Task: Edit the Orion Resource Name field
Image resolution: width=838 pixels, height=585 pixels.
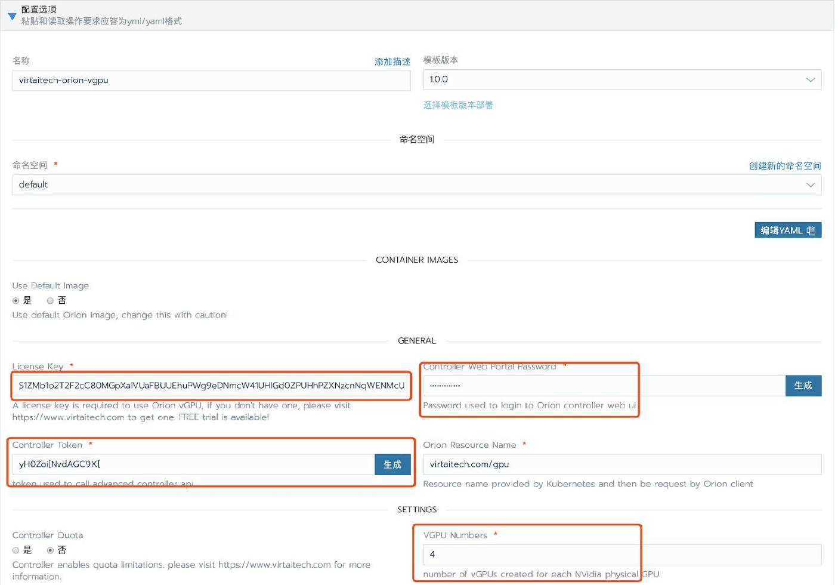Action: 622,464
